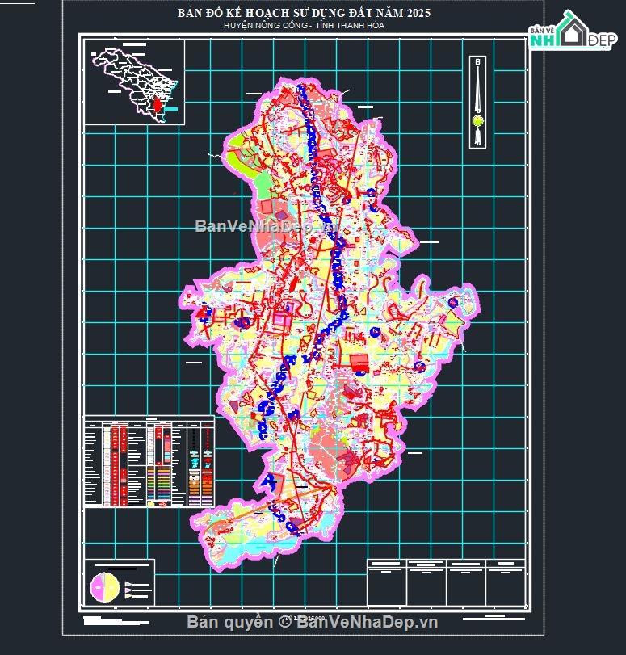Select the first title block cell at bottom right

click(386, 577)
